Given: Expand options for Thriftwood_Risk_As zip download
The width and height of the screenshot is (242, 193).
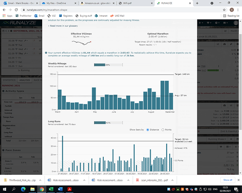Looking at the screenshot, I should (x=40, y=180).
